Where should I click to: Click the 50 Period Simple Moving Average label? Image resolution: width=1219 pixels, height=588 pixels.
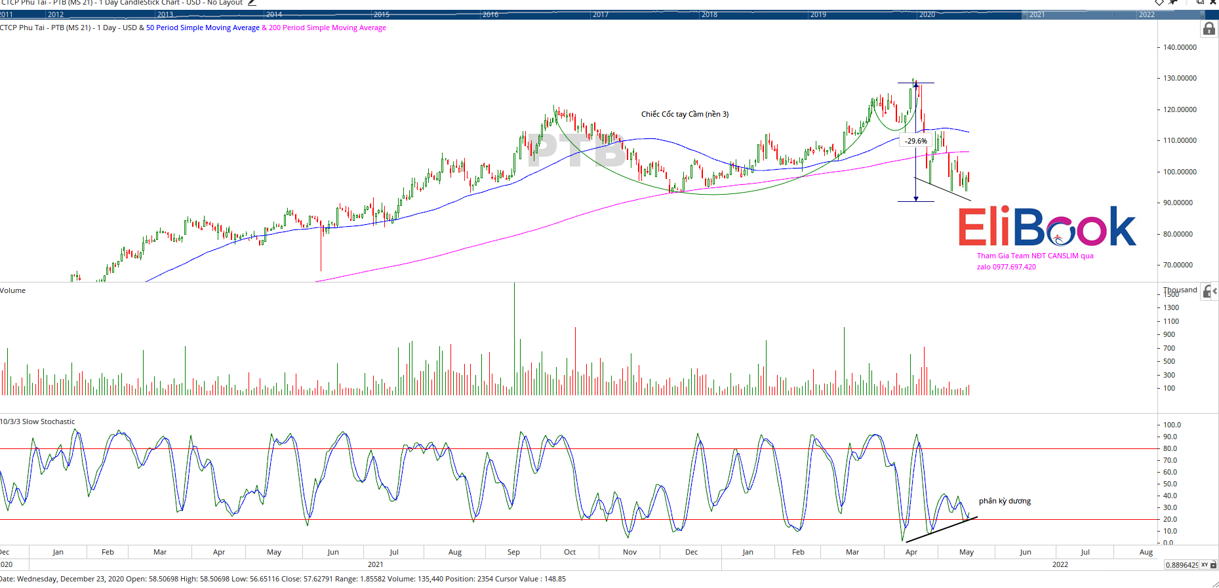coord(203,28)
